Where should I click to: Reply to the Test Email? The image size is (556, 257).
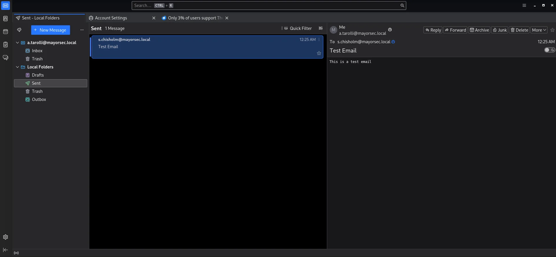(x=433, y=30)
